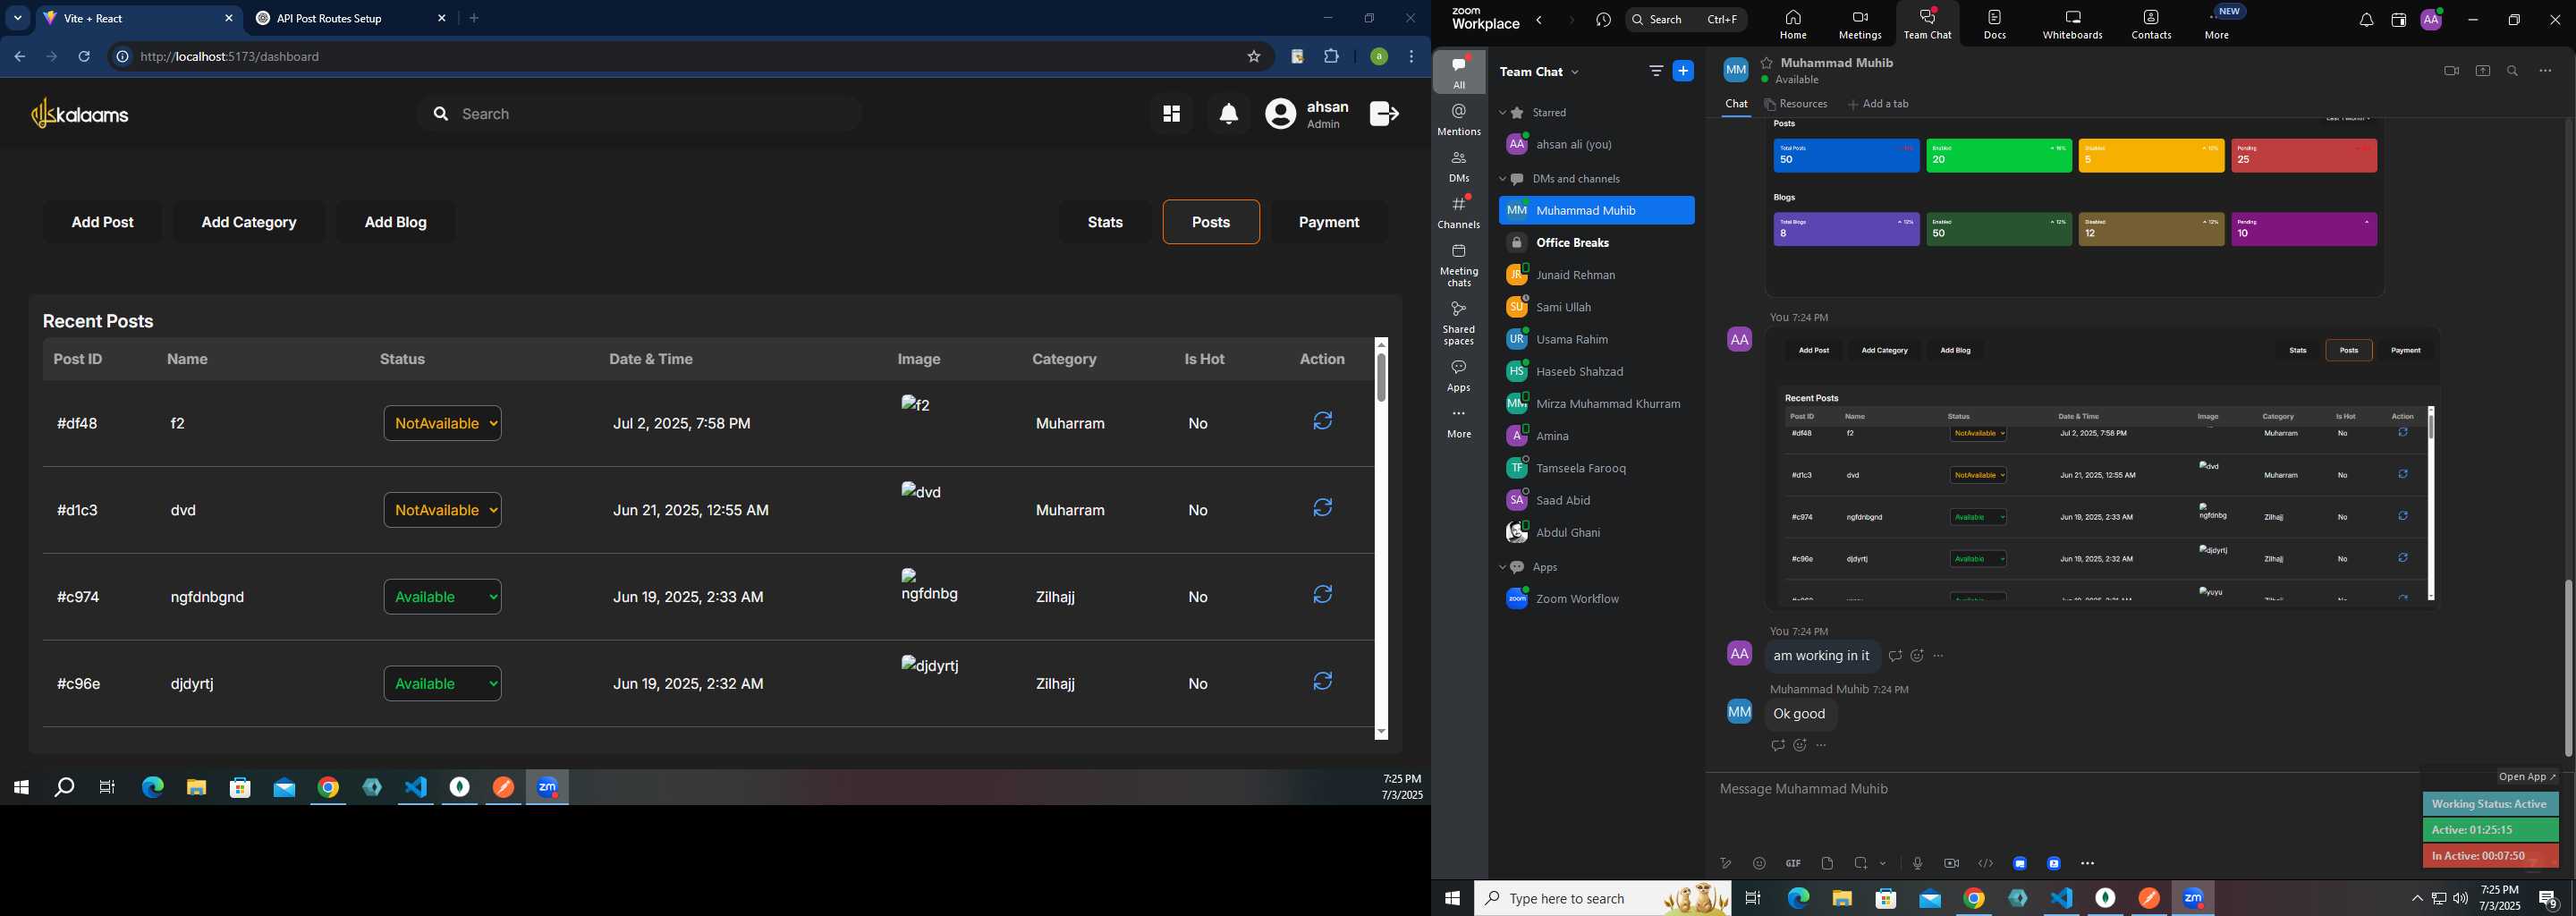
Task: Open Shared spaces in Zoom sidebar
Action: [1459, 323]
